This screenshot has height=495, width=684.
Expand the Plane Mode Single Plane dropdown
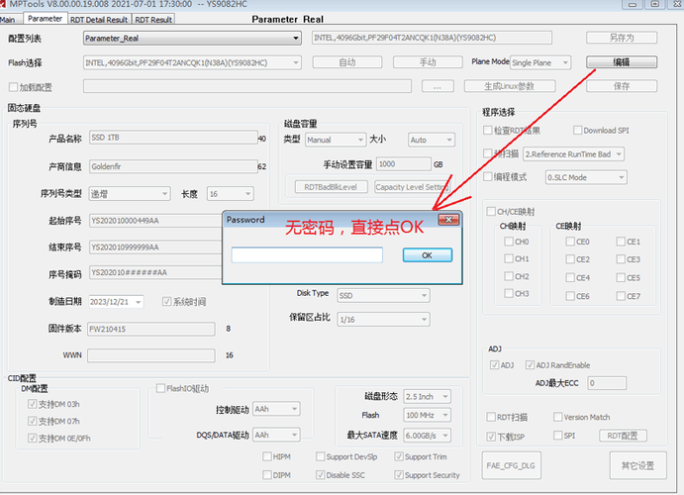540,62
